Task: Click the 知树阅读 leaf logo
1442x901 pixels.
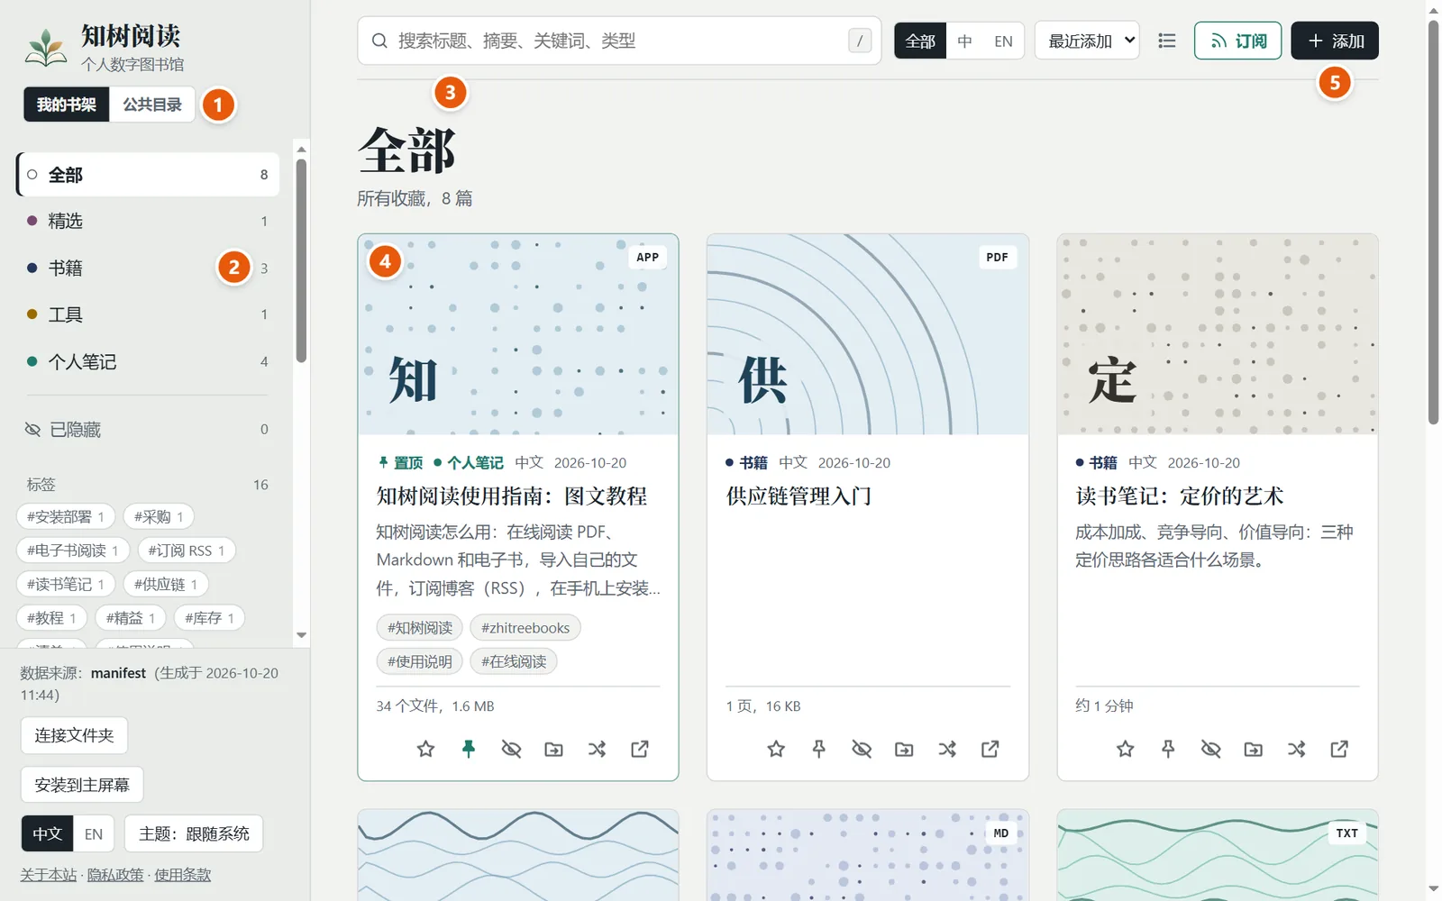Action: click(46, 48)
